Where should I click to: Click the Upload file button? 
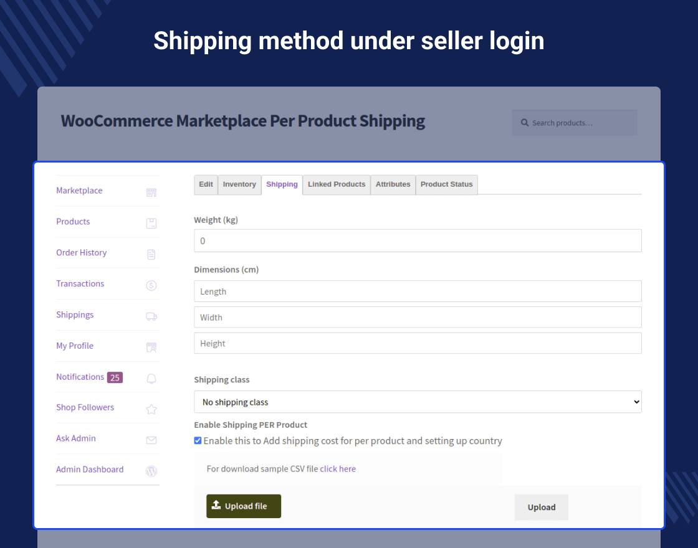pyautogui.click(x=243, y=506)
